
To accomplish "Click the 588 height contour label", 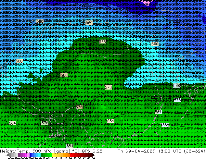I will 165,125.
